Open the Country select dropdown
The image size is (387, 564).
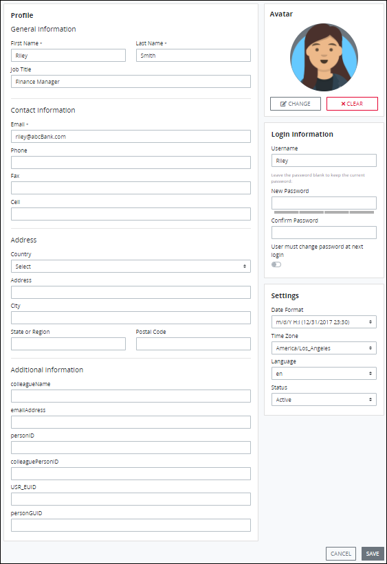[131, 267]
